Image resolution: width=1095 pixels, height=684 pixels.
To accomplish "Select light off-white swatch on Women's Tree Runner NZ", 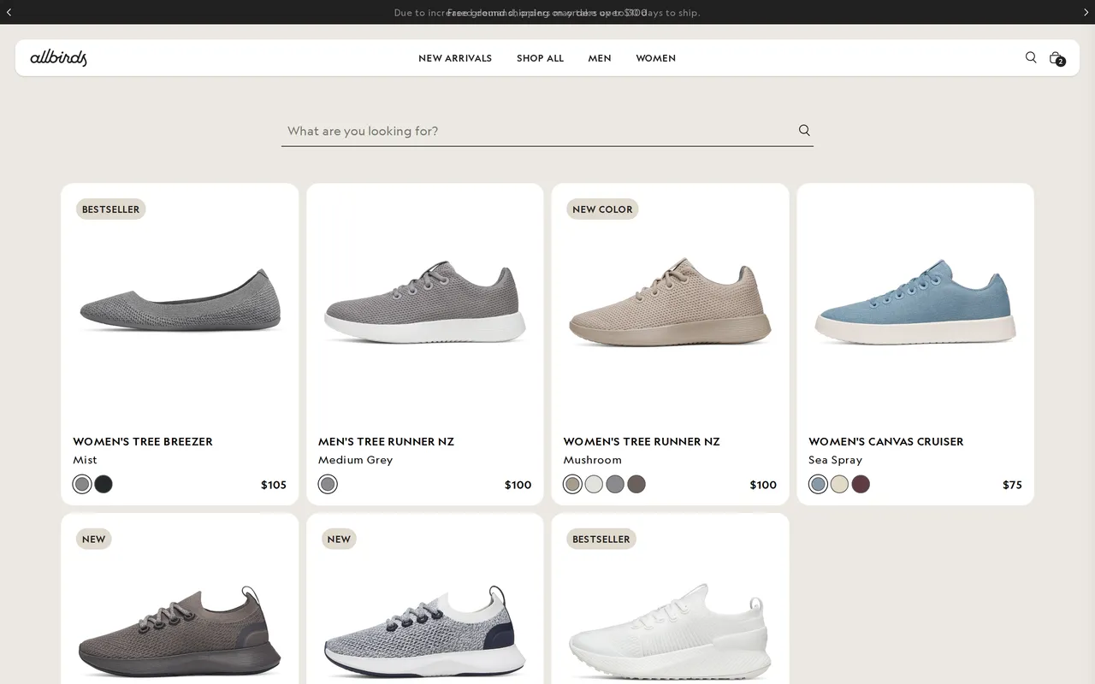I will (x=594, y=484).
